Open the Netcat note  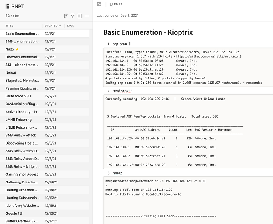pyautogui.click(x=44, y=73)
